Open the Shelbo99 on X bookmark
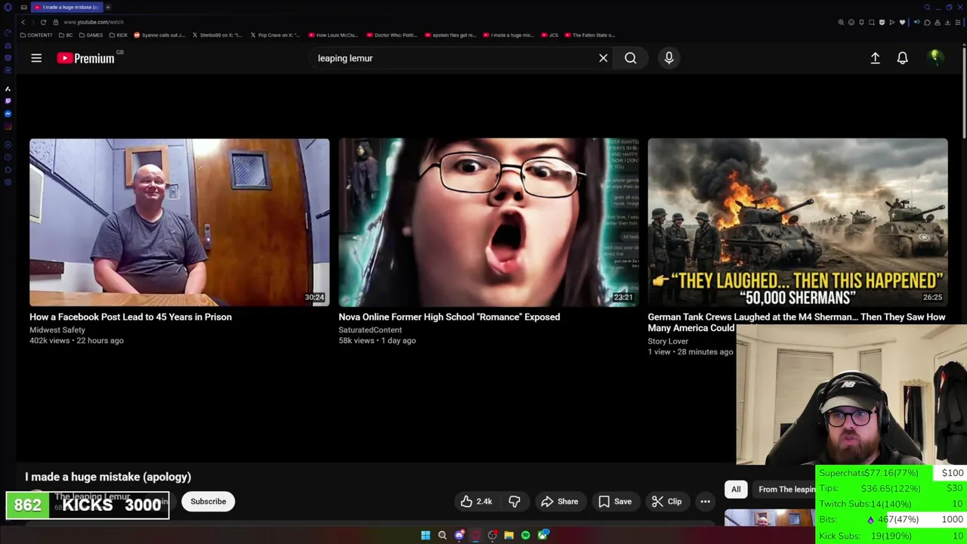The height and width of the screenshot is (544, 967). click(217, 35)
